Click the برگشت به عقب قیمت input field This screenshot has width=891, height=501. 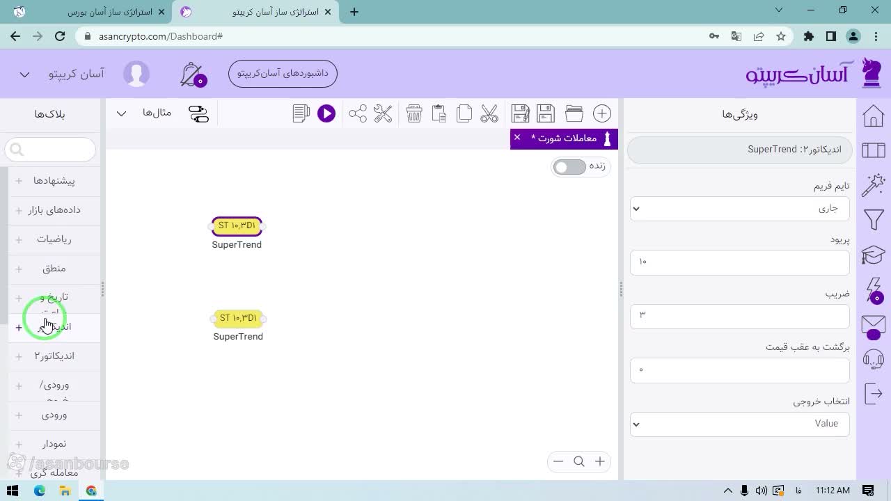coord(740,369)
